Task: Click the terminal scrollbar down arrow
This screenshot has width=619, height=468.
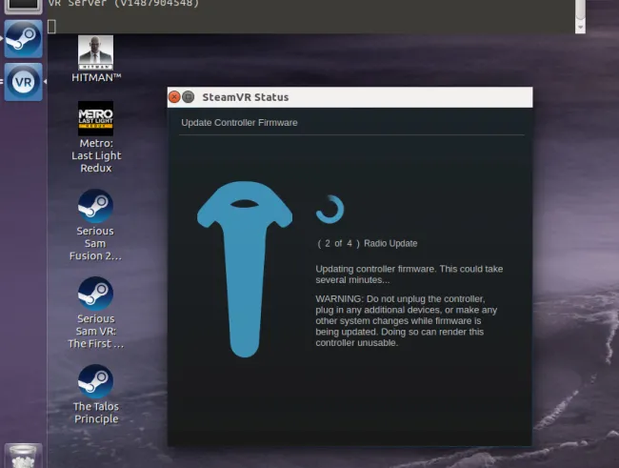Action: (580, 28)
